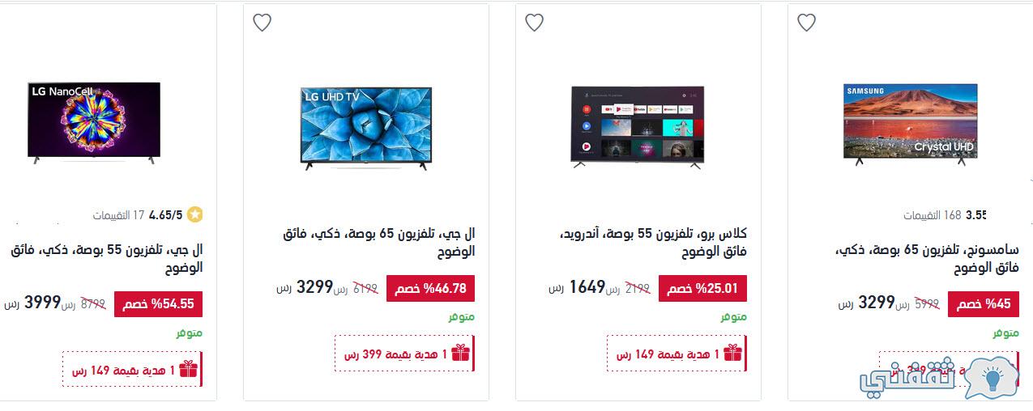Image resolution: width=1033 pixels, height=411 pixels.
Task: Click the heart icon on Samsung TV card
Action: 806,23
